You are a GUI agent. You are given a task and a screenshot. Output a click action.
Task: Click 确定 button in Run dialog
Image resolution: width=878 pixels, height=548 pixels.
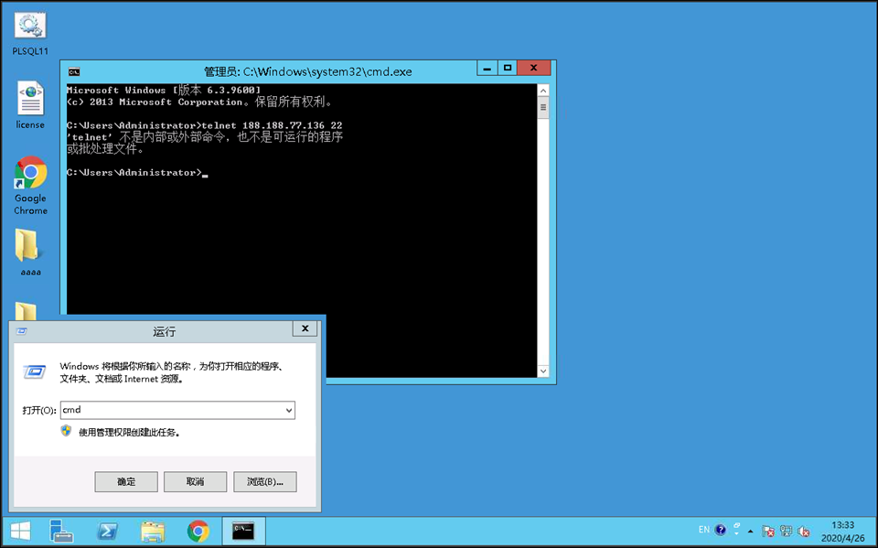pos(126,481)
